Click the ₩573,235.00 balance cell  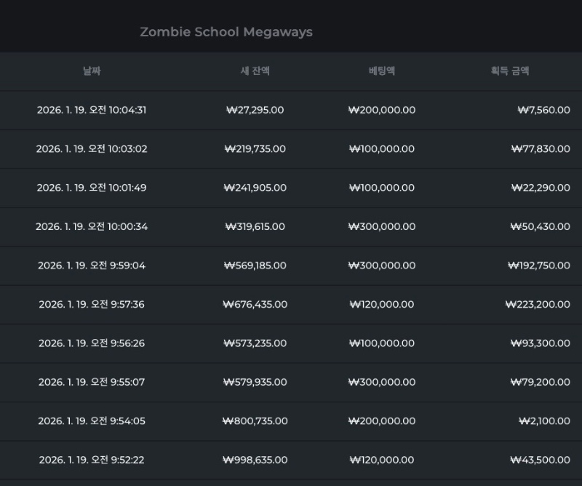255,343
